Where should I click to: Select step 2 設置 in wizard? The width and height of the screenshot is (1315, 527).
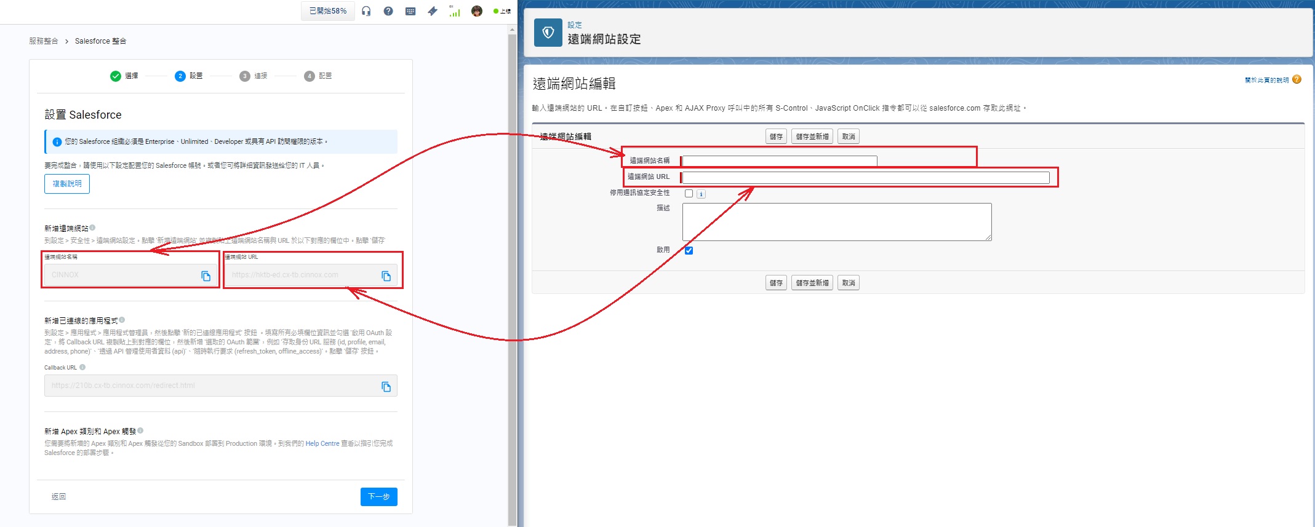(x=189, y=76)
